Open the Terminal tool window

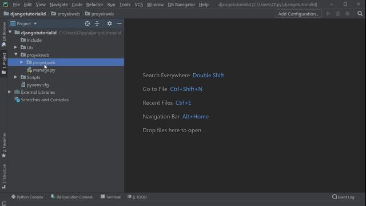[x=110, y=197]
